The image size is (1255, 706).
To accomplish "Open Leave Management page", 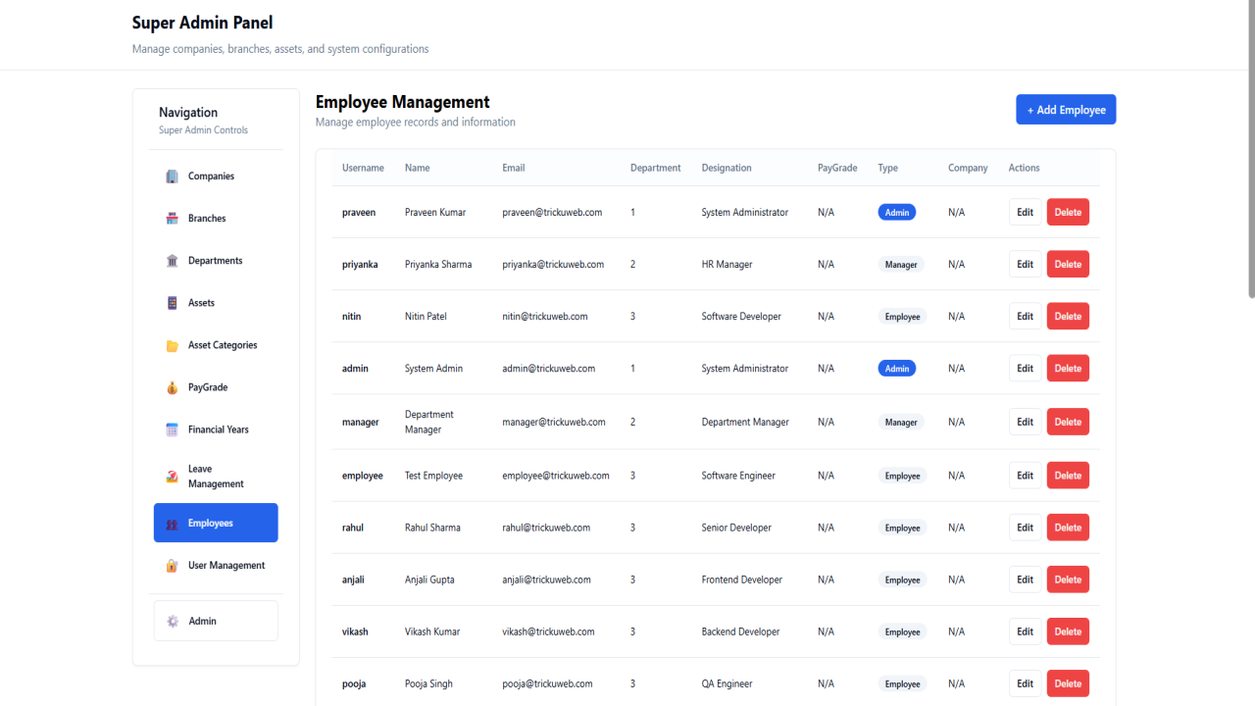I will point(216,477).
